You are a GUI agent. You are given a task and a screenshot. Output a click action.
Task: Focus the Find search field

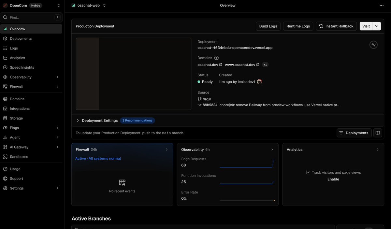coord(31,18)
